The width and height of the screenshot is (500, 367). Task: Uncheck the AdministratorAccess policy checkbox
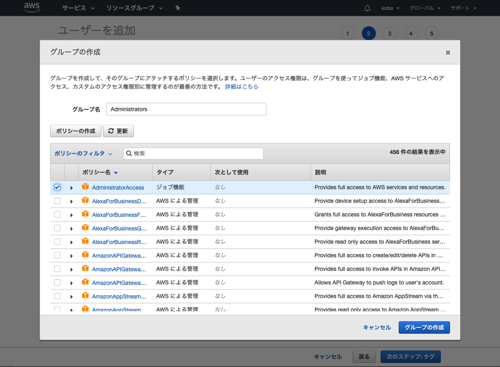click(57, 187)
